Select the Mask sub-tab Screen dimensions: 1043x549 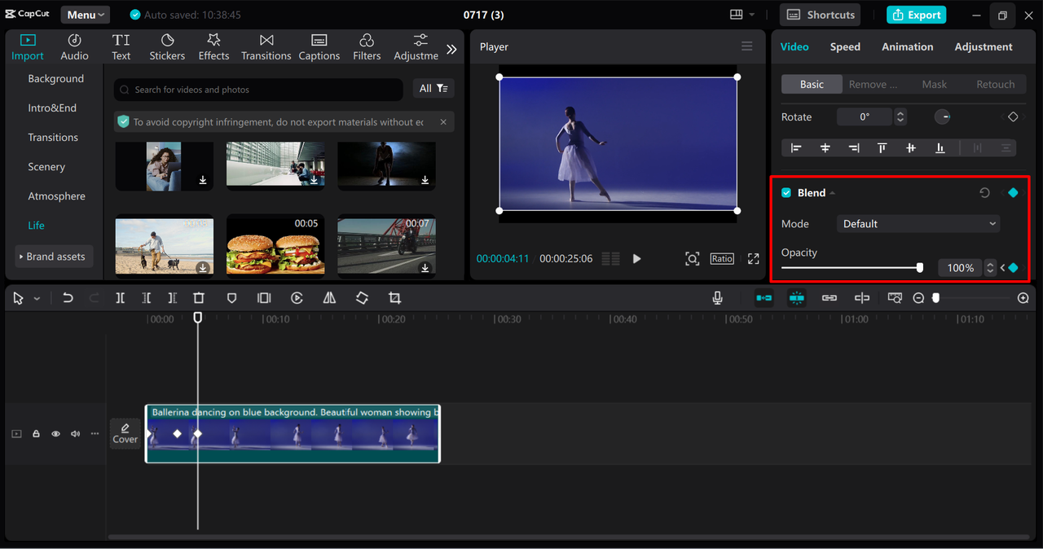pos(934,84)
